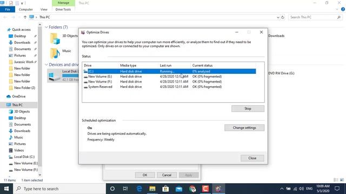346x194 pixels.
Task: Click the Drive column header
Action: [88, 65]
